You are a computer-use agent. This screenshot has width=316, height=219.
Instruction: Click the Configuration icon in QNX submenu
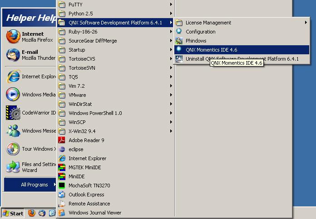[x=179, y=31]
